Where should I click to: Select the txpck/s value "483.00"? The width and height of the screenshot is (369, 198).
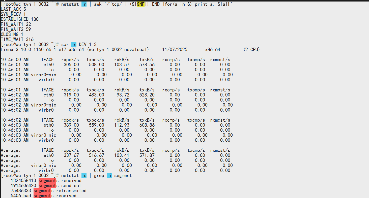click(97, 95)
